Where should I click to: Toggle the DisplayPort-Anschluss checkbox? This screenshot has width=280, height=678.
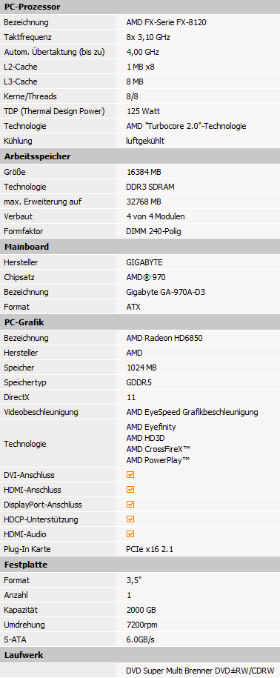(x=130, y=504)
